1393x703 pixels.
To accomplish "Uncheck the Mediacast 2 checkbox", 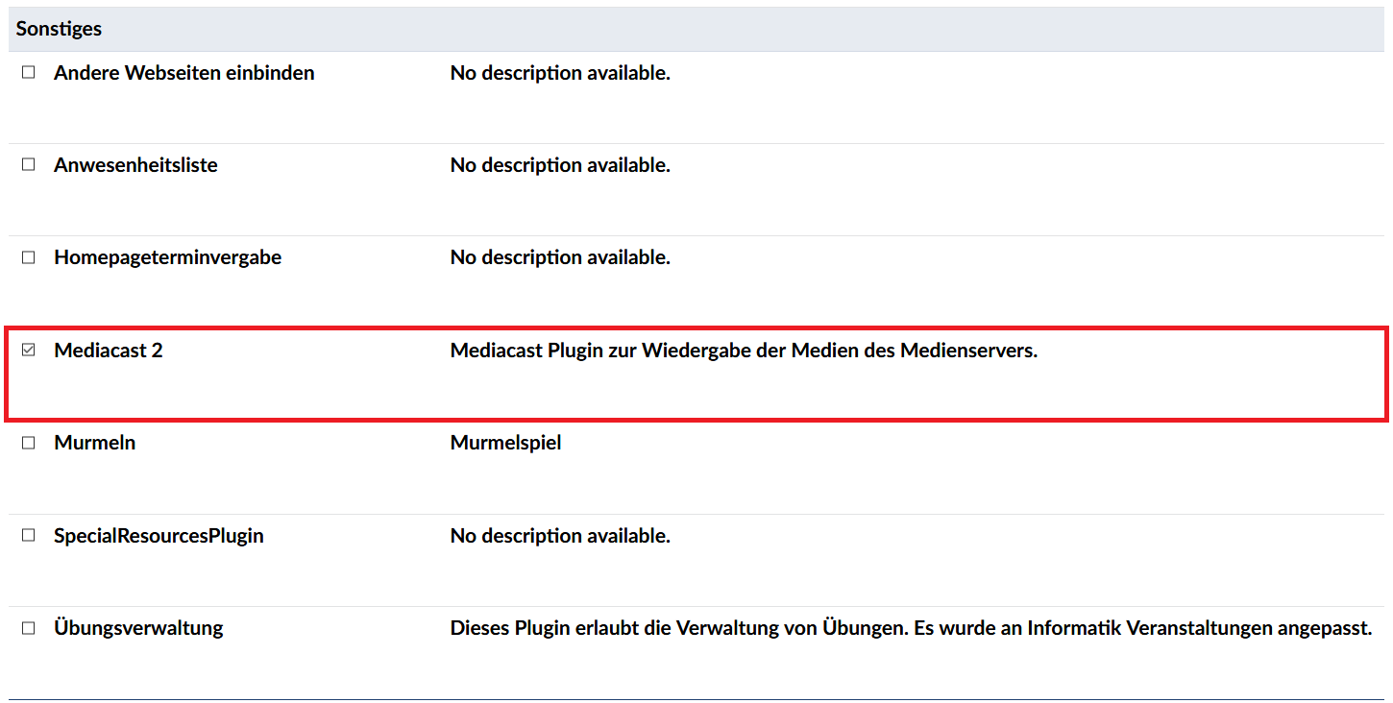I will [x=29, y=351].
